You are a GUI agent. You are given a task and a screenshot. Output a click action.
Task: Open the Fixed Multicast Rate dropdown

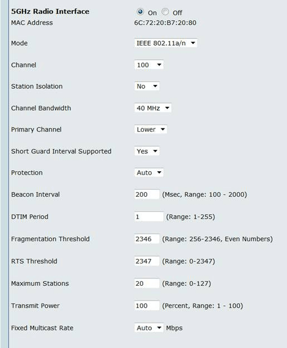tap(149, 328)
